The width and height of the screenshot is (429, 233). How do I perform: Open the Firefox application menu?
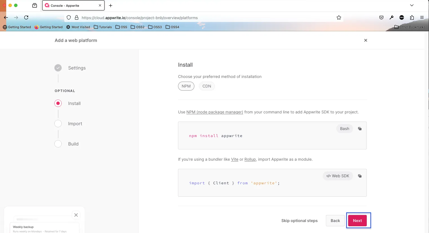(422, 17)
